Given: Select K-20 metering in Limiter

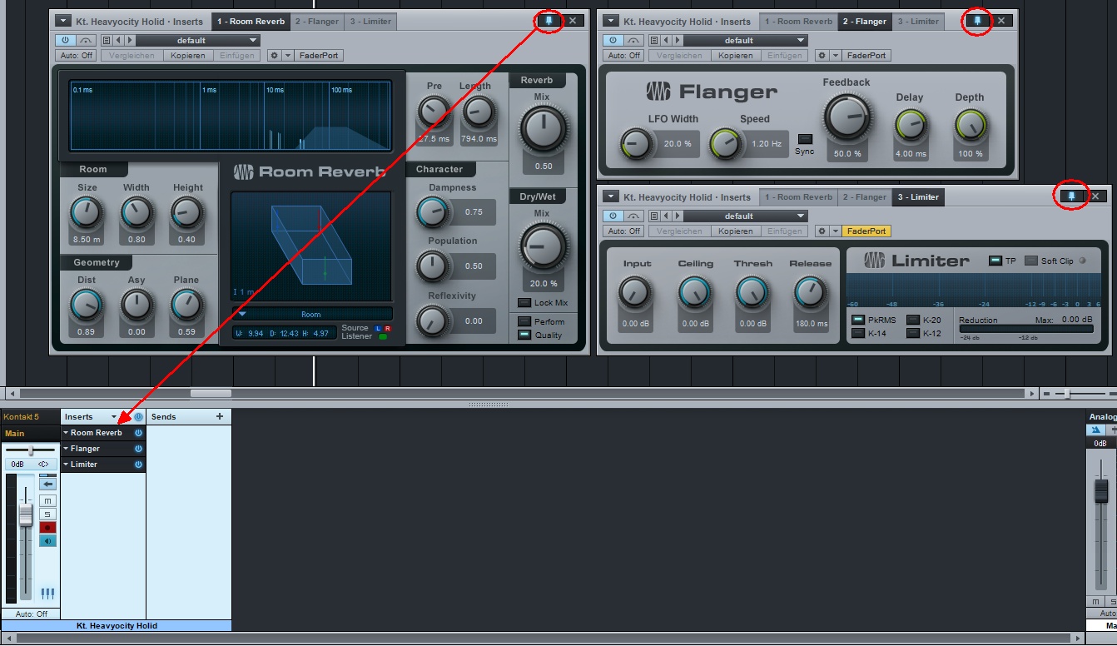Looking at the screenshot, I should point(912,320).
